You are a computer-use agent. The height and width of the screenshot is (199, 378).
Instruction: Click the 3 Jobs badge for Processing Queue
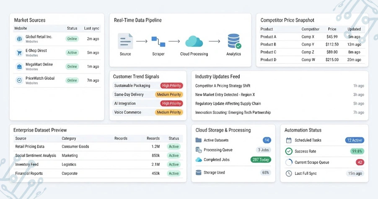tap(264, 150)
